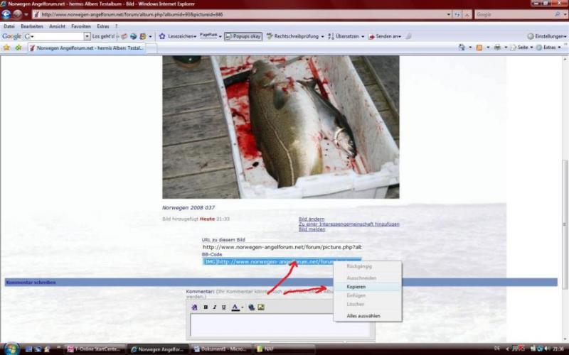Click the URL zu diesem Bild field
The height and width of the screenshot is (355, 569).
point(282,247)
